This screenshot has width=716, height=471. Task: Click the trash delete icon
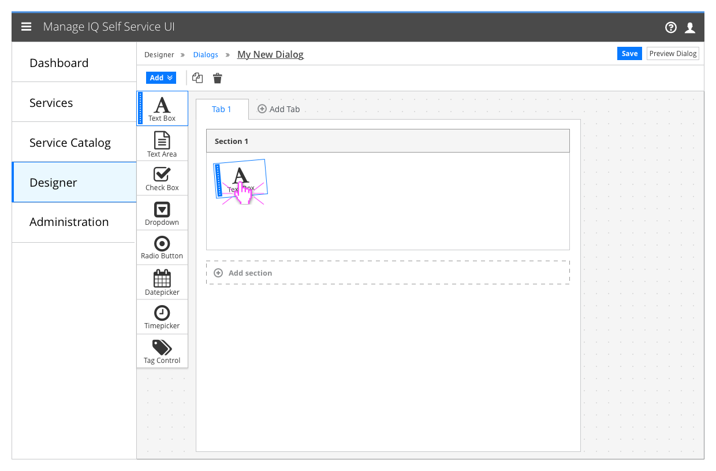click(x=218, y=78)
